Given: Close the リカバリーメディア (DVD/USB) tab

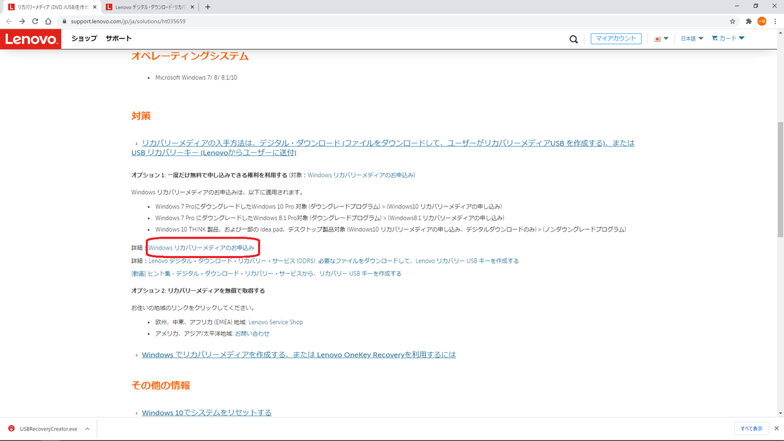Looking at the screenshot, I should tap(93, 7).
